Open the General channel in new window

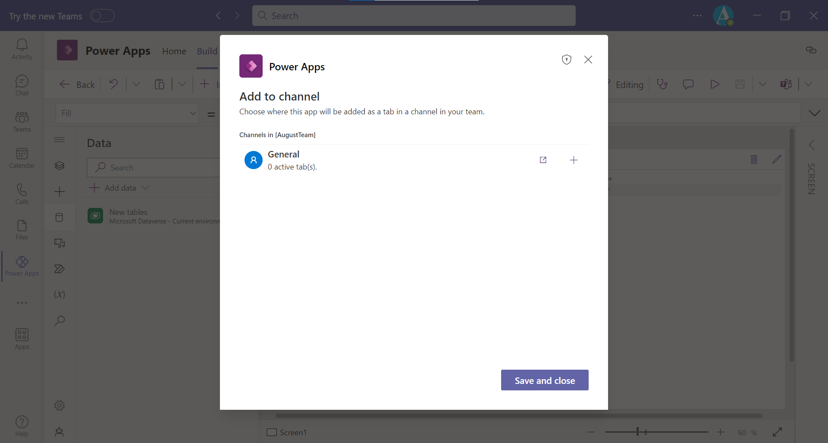[x=543, y=160]
